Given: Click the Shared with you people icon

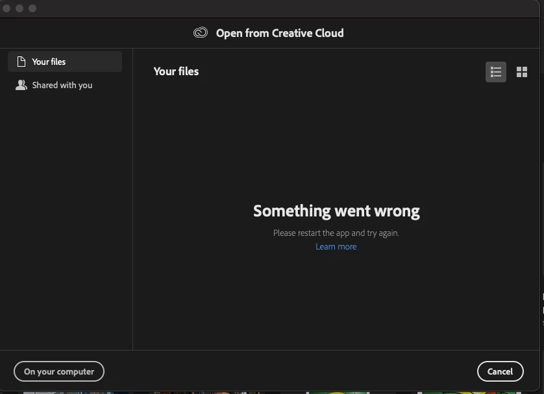Looking at the screenshot, I should pyautogui.click(x=21, y=85).
